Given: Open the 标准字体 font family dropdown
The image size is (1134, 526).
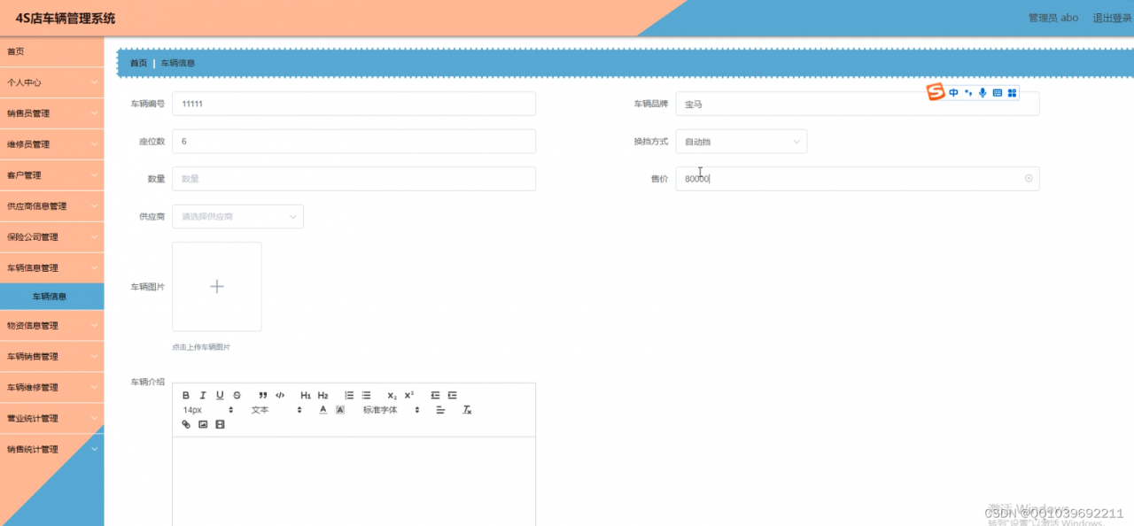Looking at the screenshot, I should [x=391, y=410].
